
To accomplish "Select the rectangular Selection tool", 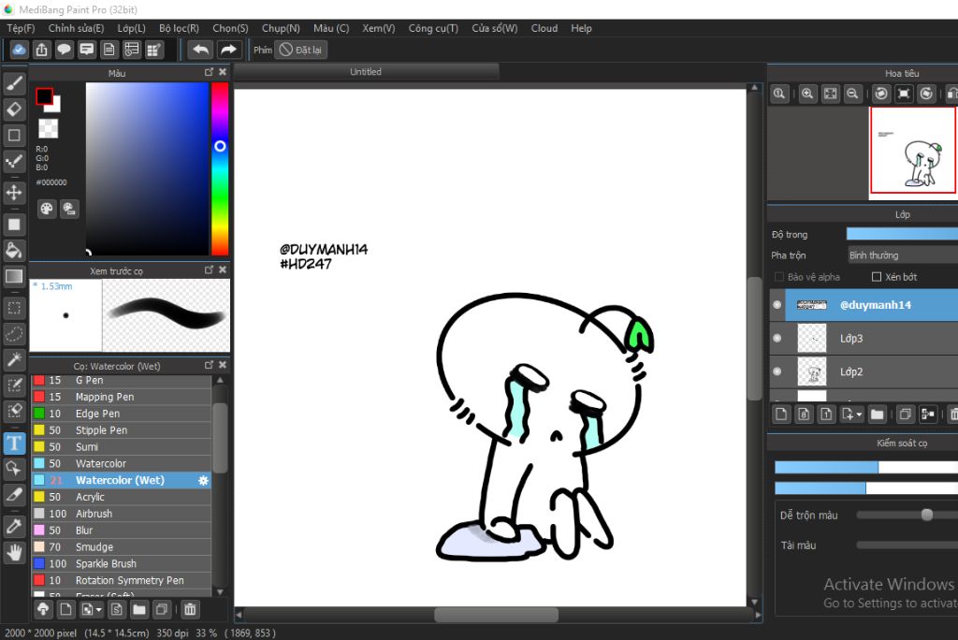I will [x=14, y=308].
